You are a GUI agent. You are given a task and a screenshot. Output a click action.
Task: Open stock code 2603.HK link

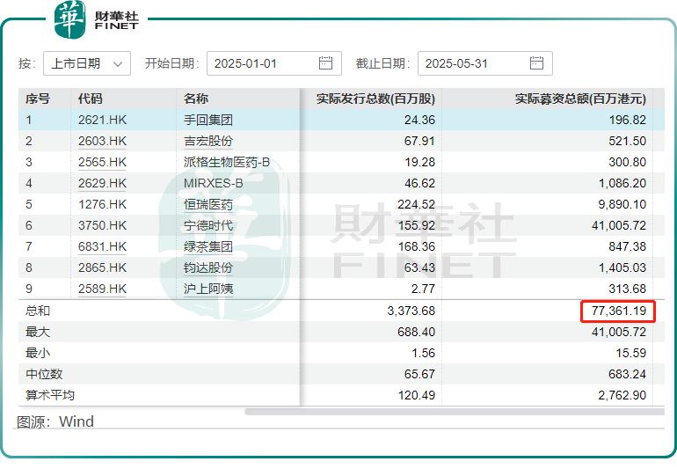(x=102, y=142)
